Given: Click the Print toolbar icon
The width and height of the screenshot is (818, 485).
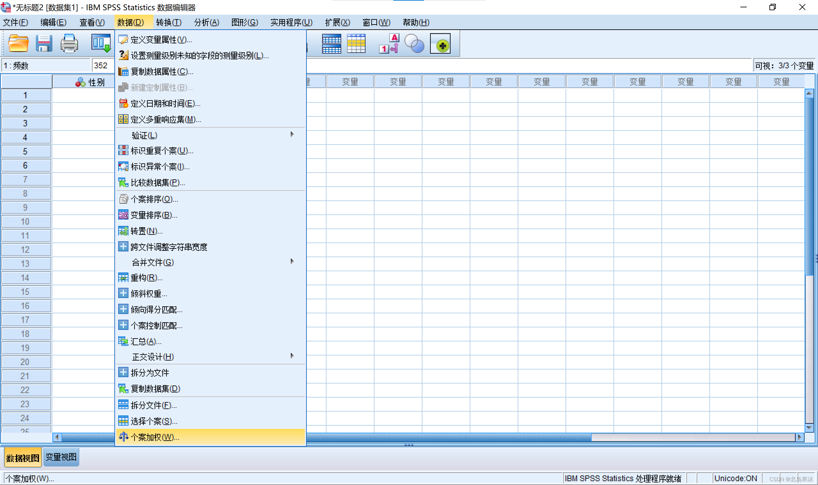Looking at the screenshot, I should coord(69,43).
